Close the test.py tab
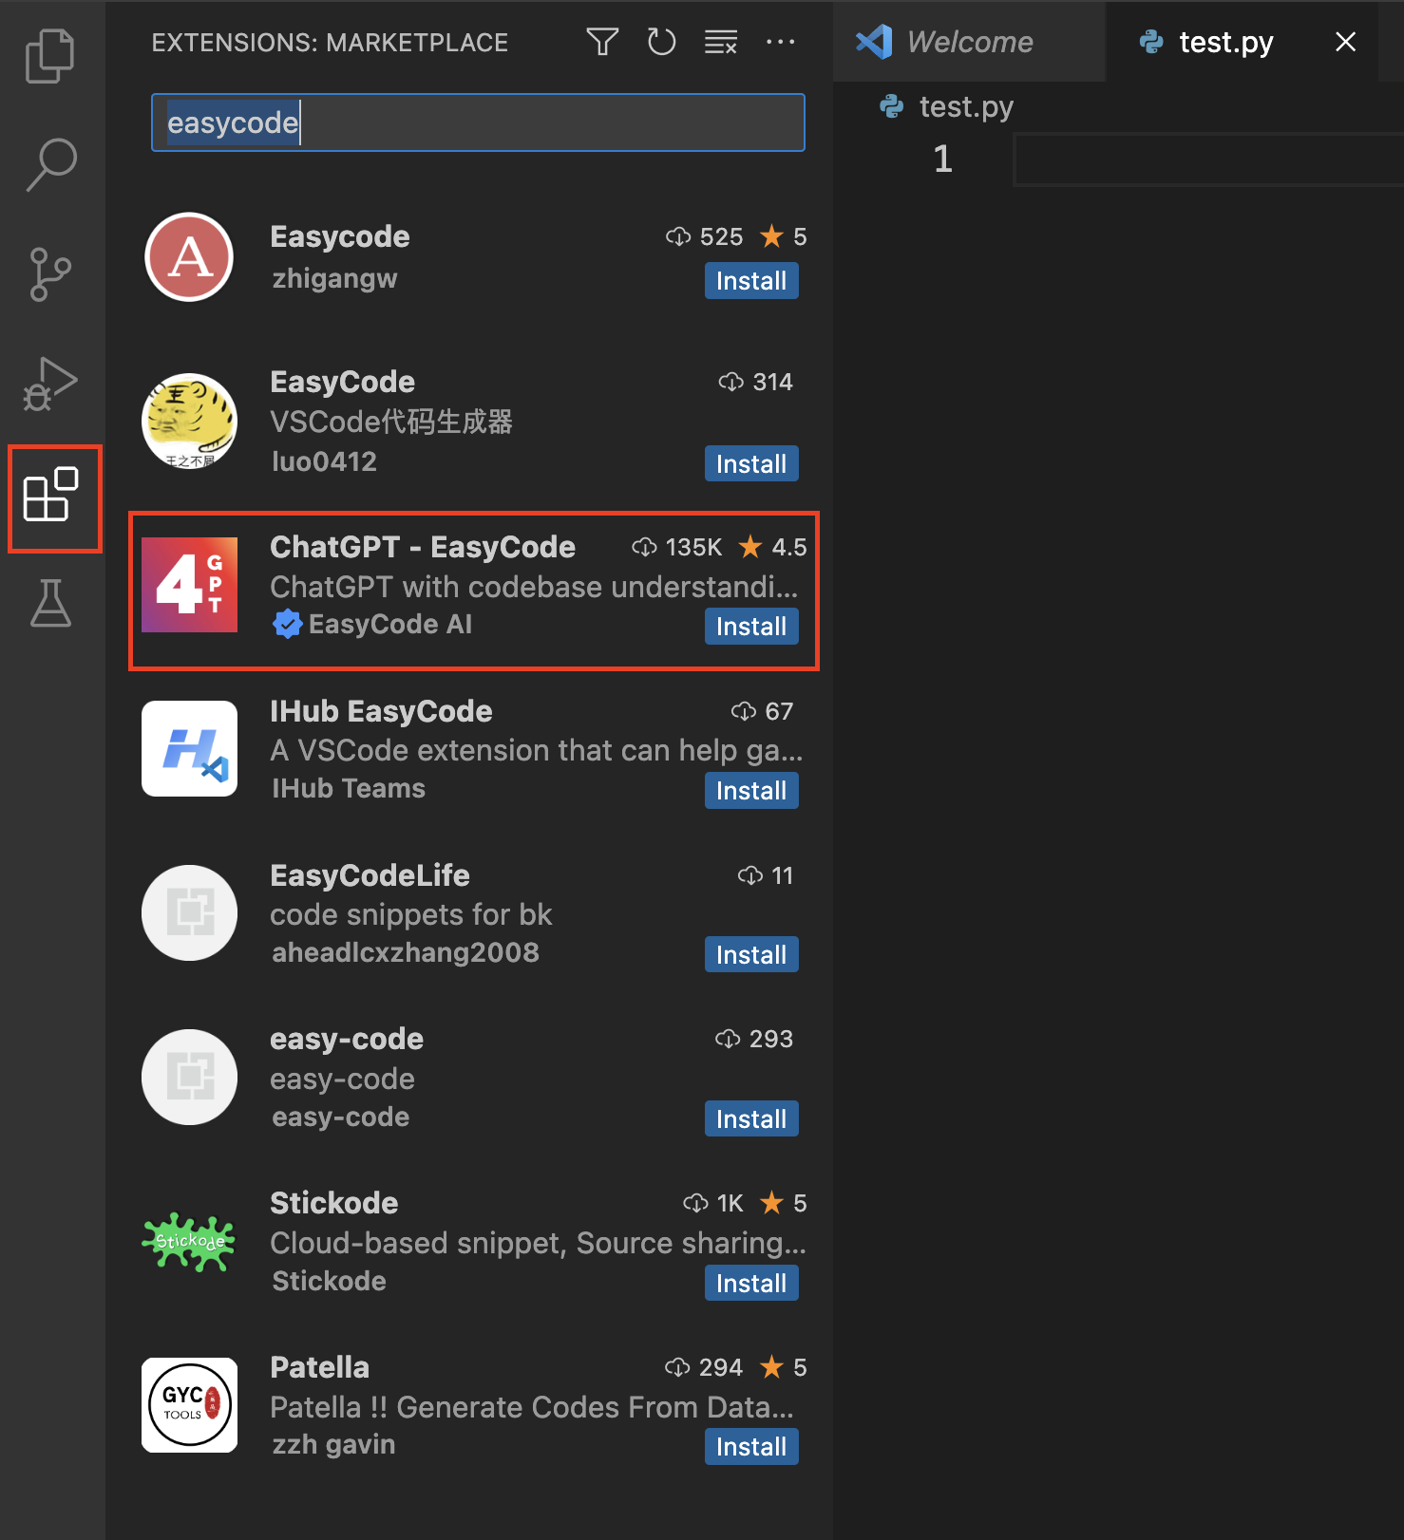 (1345, 42)
